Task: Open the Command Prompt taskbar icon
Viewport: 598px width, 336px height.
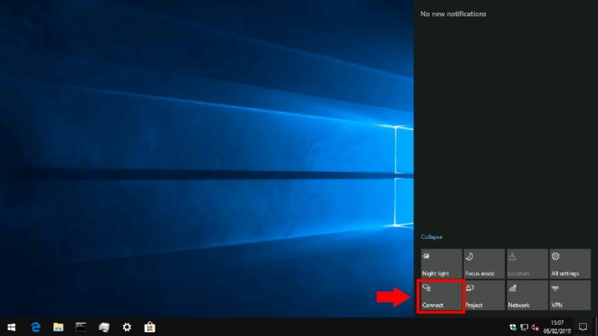Action: 81,327
